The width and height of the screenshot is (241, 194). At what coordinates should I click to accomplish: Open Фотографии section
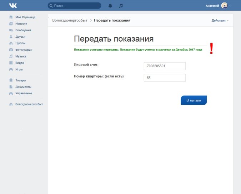(24, 50)
